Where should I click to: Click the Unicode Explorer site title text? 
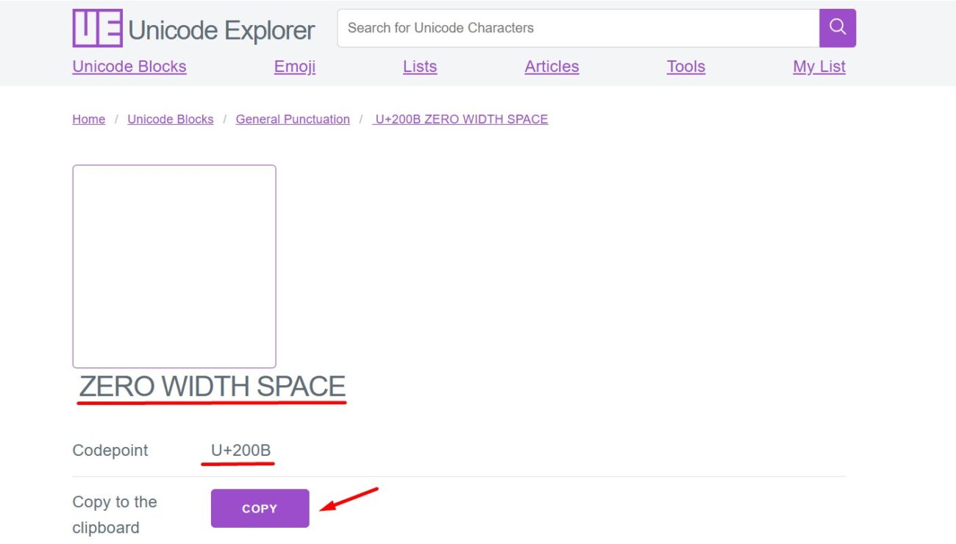[221, 30]
